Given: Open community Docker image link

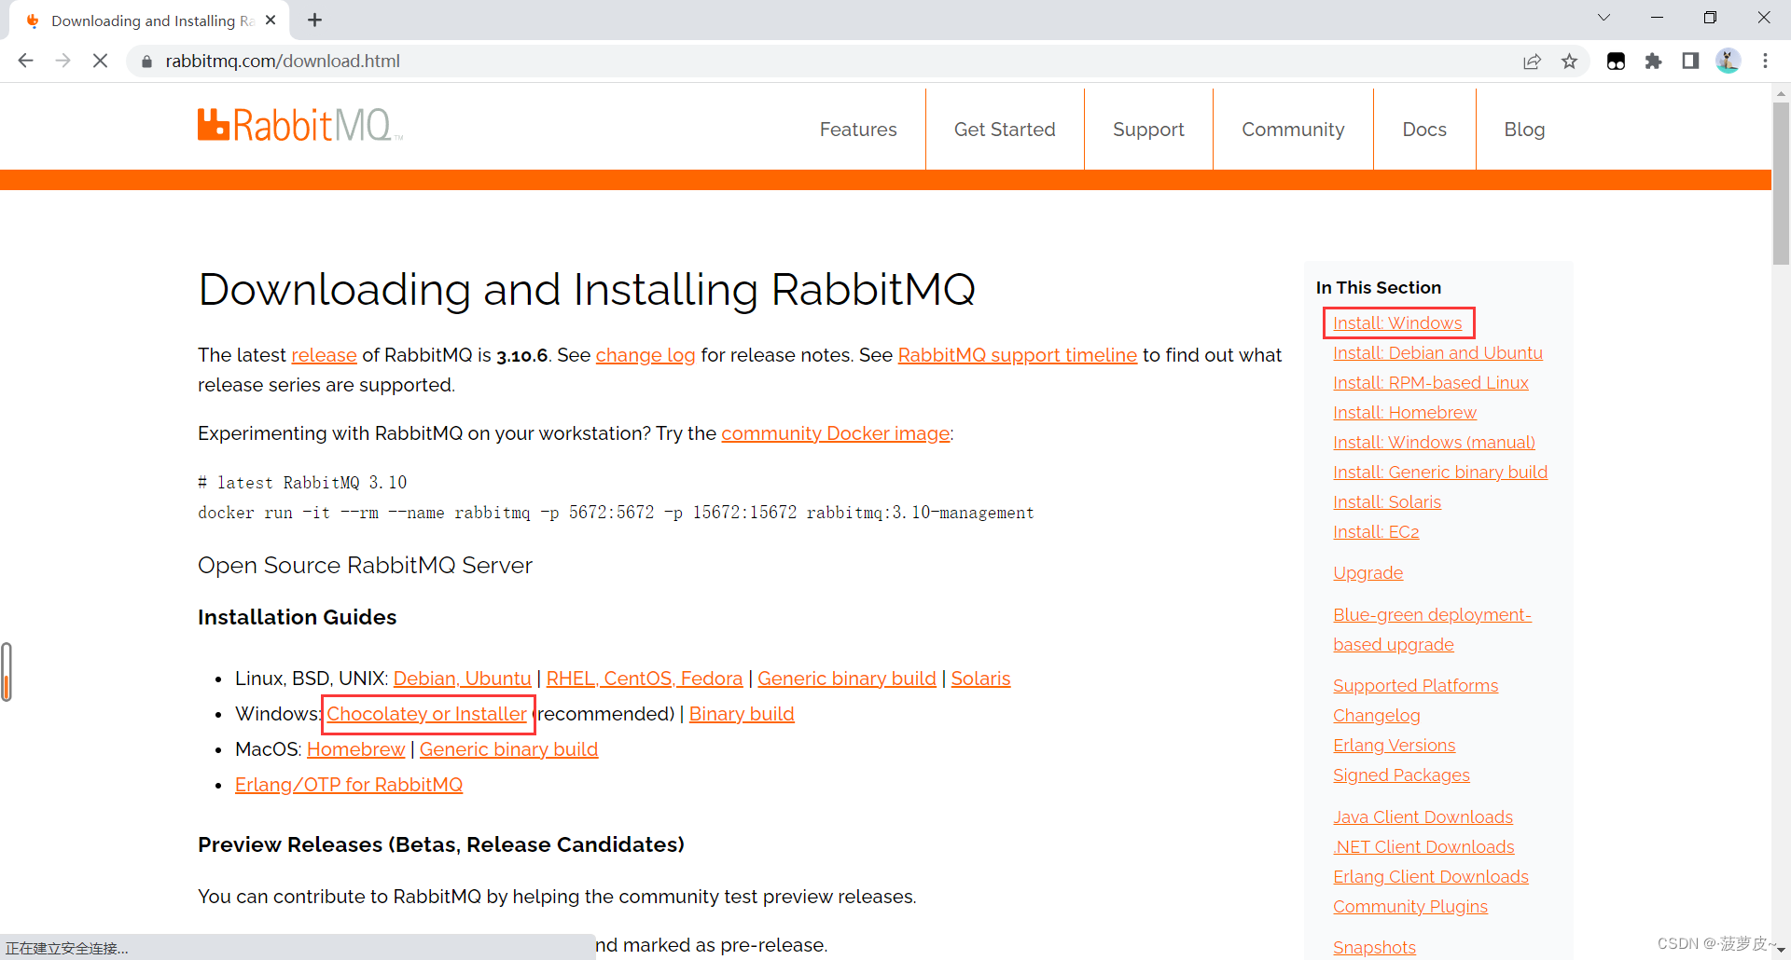Looking at the screenshot, I should (836, 433).
